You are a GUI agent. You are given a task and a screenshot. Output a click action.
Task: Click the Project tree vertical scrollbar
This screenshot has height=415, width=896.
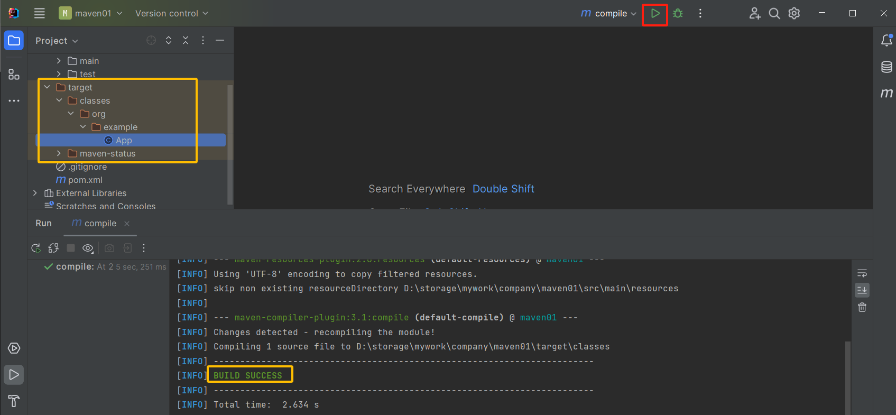pos(229,144)
